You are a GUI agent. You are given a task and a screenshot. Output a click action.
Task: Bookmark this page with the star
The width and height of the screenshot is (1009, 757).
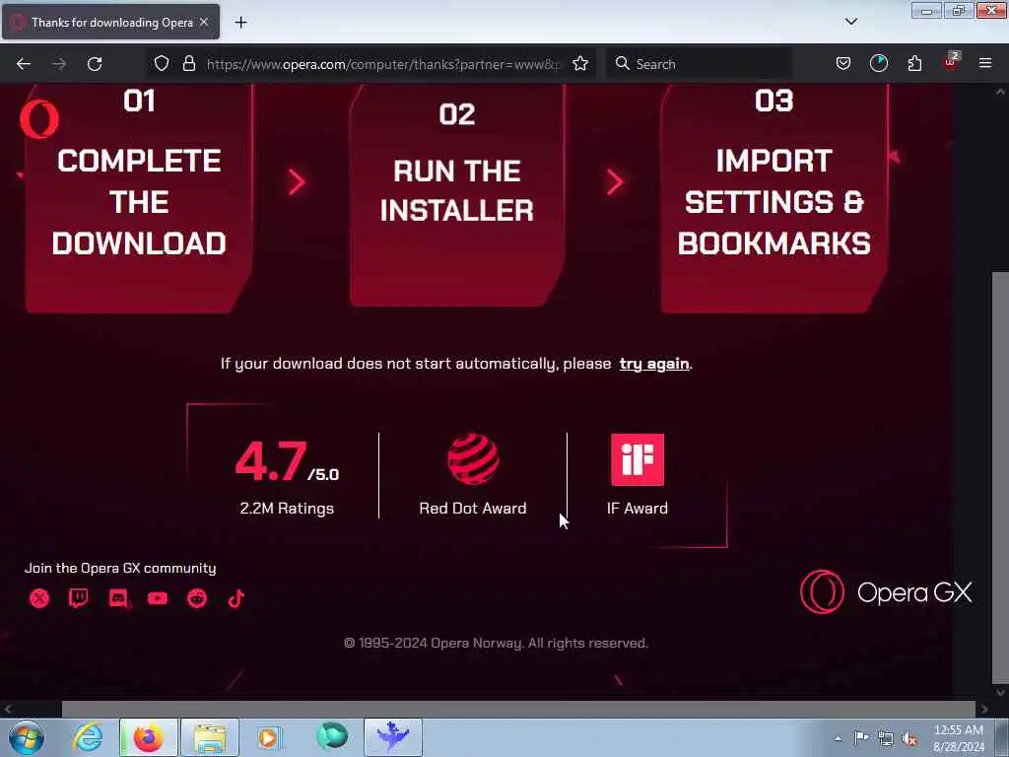[x=580, y=64]
